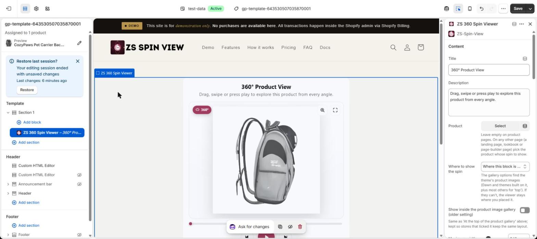The height and width of the screenshot is (239, 537).
Task: Open the Demo menu item
Action: [208, 48]
